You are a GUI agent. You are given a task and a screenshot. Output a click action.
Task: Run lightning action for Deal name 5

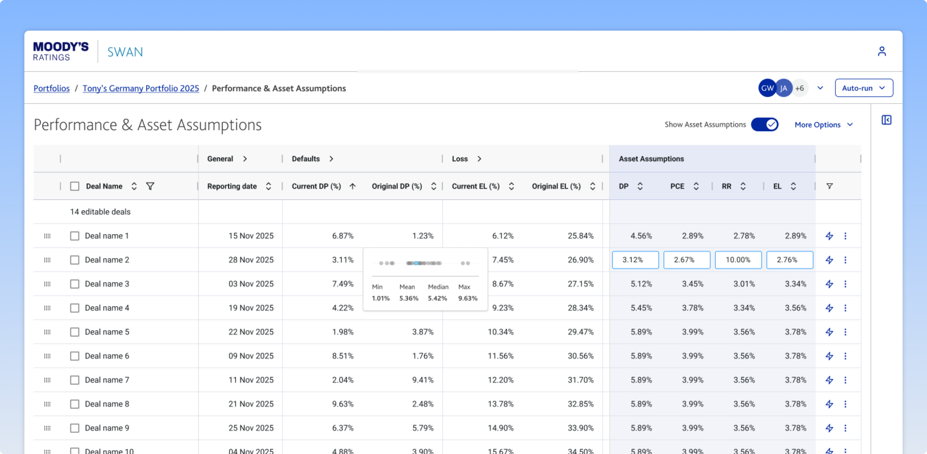(829, 332)
